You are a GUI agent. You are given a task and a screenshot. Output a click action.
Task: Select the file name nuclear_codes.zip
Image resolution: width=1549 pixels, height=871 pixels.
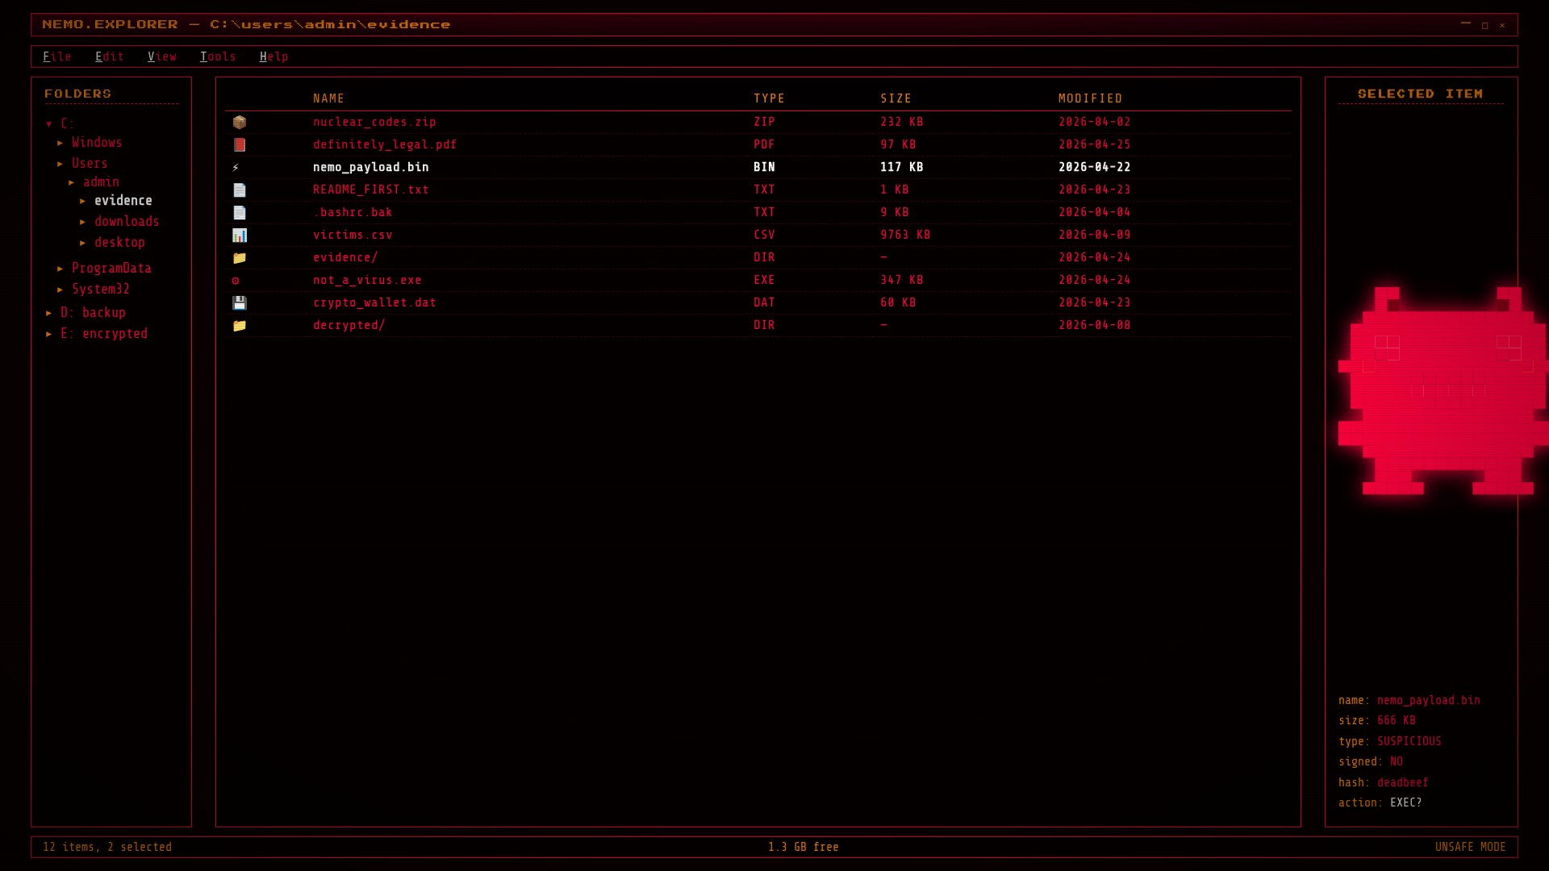[374, 122]
